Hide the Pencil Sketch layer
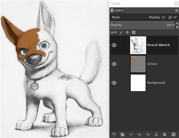 (x=114, y=45)
